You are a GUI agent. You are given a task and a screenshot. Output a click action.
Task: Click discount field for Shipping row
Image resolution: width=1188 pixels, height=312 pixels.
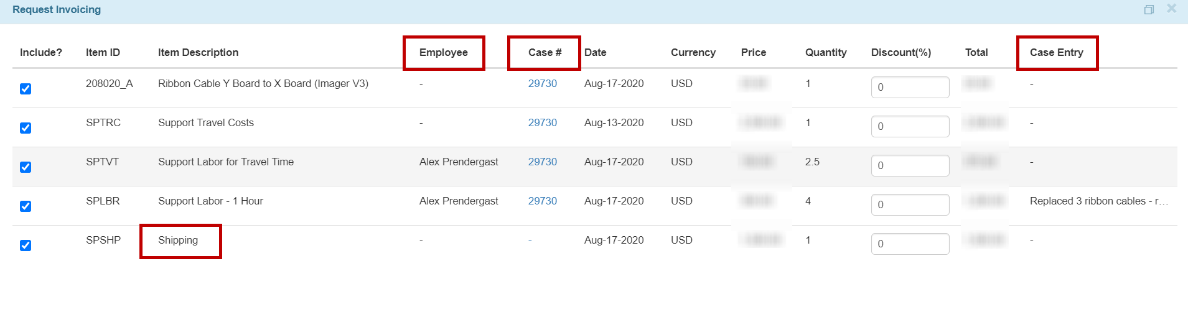[909, 244]
